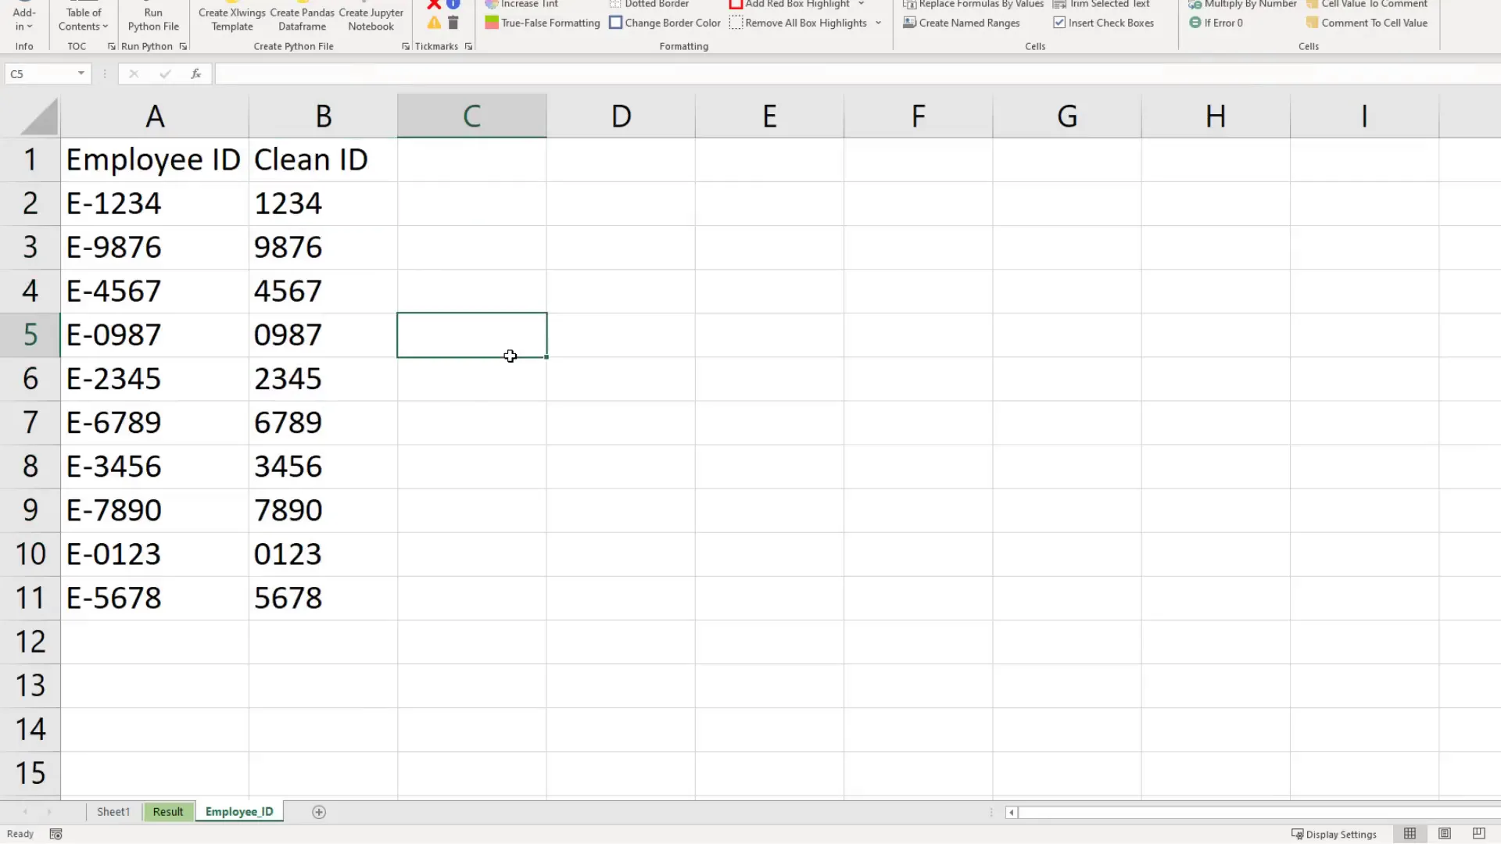The image size is (1501, 844).
Task: Switch to the Result sheet tab
Action: [167, 811]
